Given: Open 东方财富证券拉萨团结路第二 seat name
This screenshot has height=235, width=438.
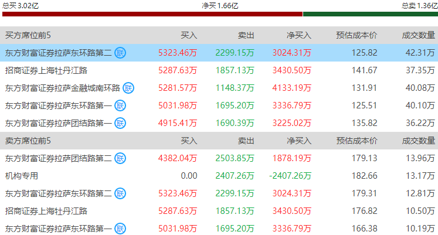Looking at the screenshot, I should click(59, 158).
